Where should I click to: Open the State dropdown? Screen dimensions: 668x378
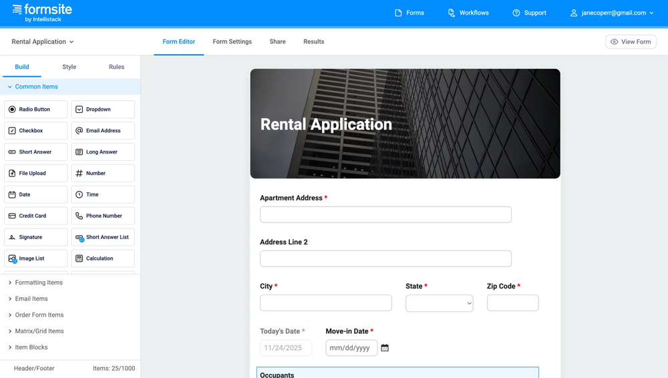pyautogui.click(x=439, y=303)
